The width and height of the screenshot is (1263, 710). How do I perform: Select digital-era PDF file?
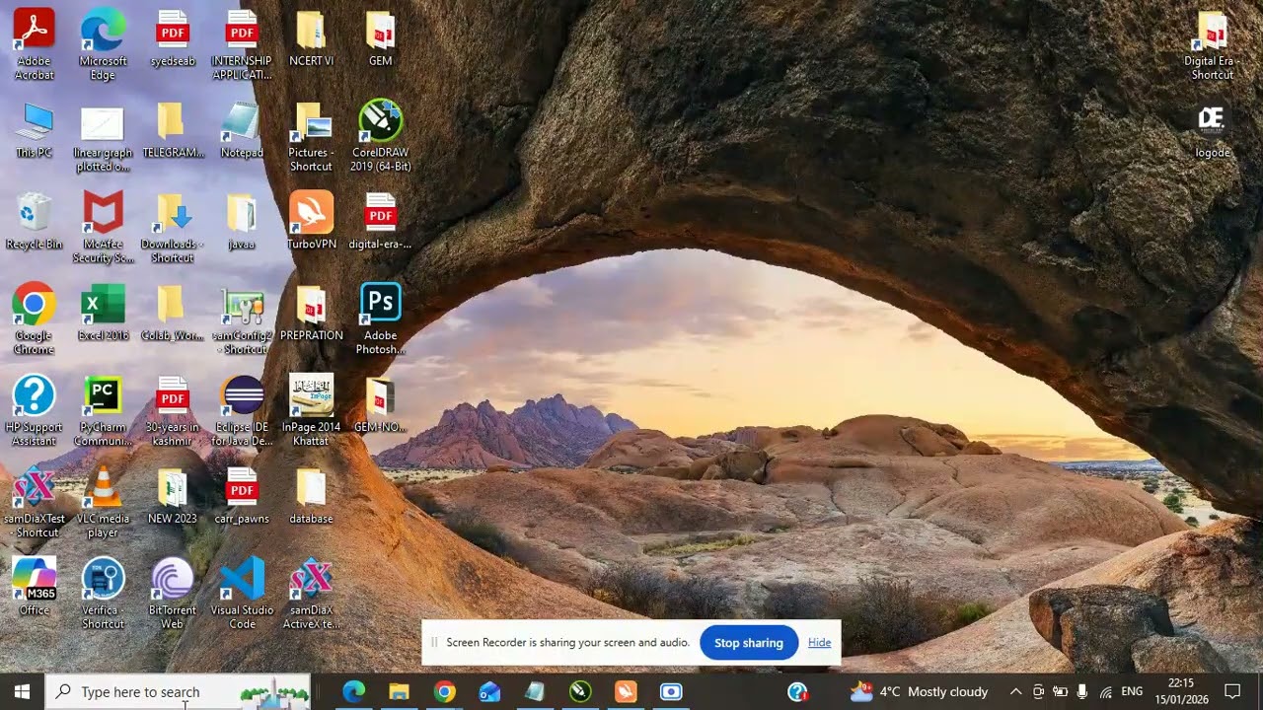[x=380, y=222]
